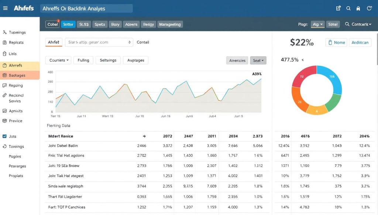This screenshot has width=378, height=215.
Task: Click the Mdert Renice column header
Action: coord(61,136)
